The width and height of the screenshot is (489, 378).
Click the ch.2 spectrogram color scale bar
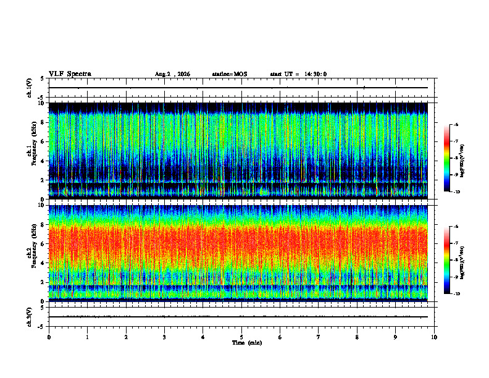[x=447, y=260]
